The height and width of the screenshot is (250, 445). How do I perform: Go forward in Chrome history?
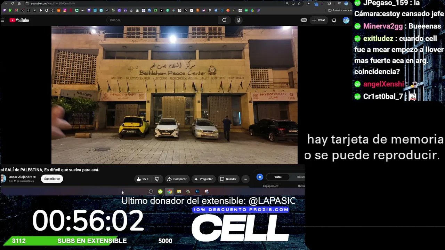point(6,3)
